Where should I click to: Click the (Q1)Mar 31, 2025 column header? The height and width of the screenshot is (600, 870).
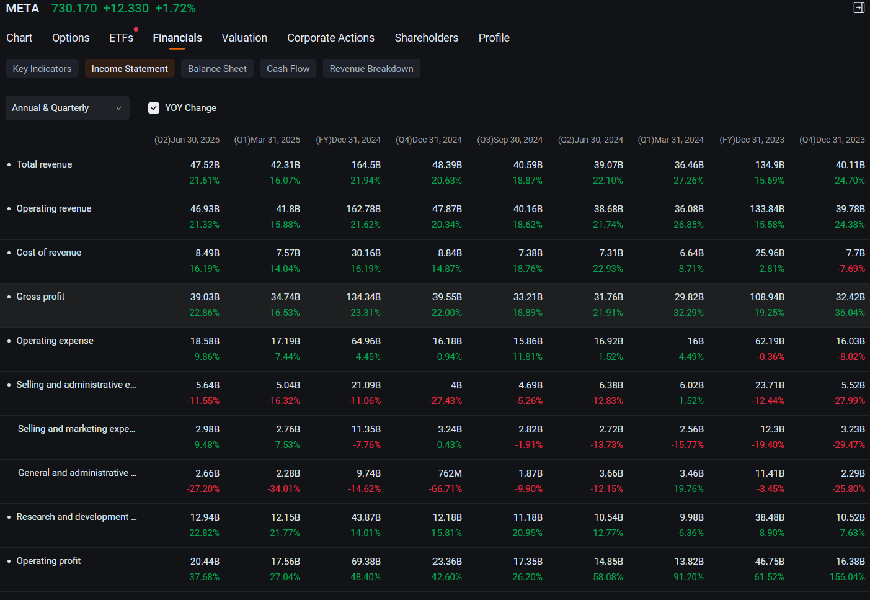tap(267, 140)
